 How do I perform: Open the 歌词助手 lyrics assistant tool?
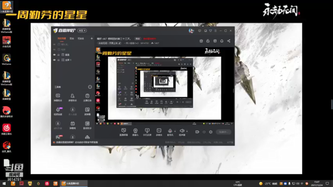[87, 125]
